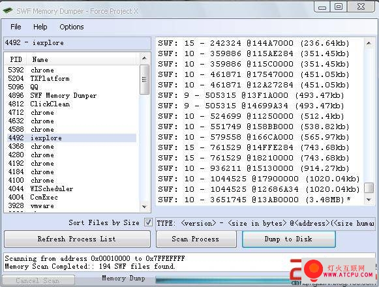Click the greyed Cancel Scan button
The height and width of the screenshot is (287, 379).
38,280
